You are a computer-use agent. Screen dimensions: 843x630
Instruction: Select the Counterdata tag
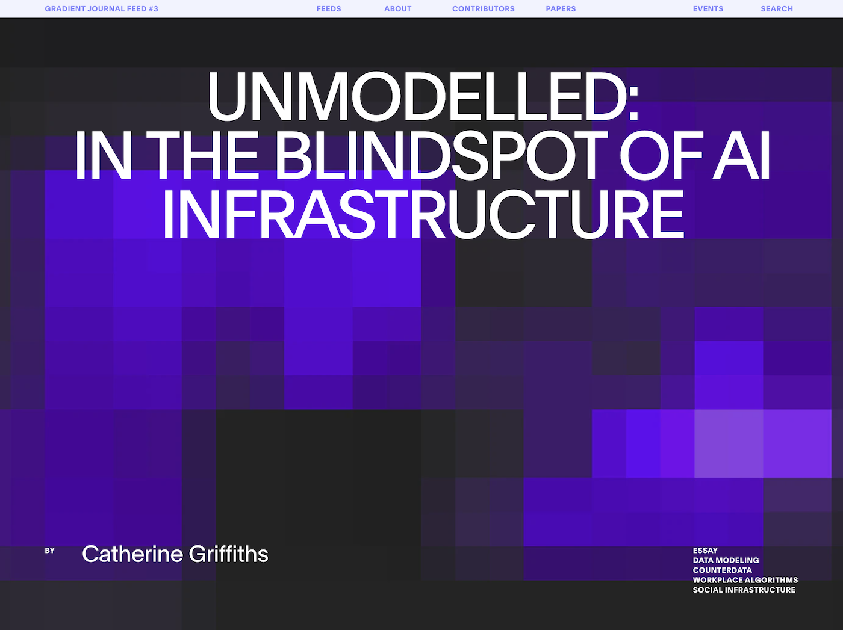coord(722,570)
